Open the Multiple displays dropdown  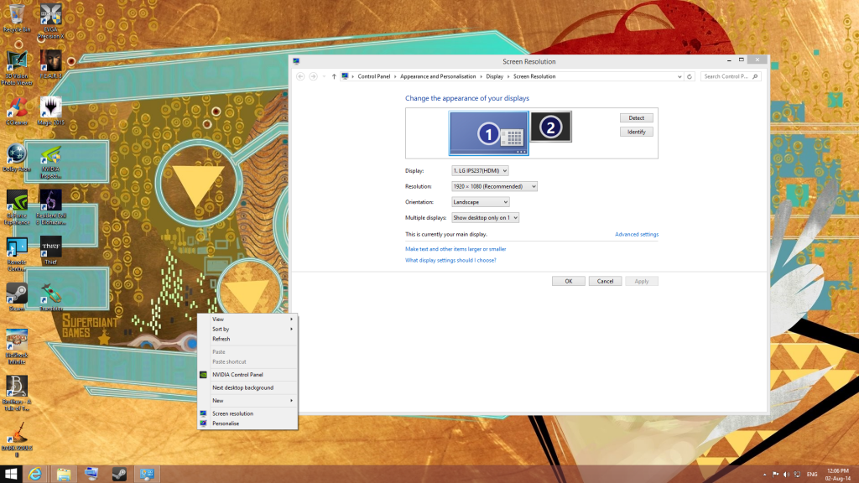[485, 218]
